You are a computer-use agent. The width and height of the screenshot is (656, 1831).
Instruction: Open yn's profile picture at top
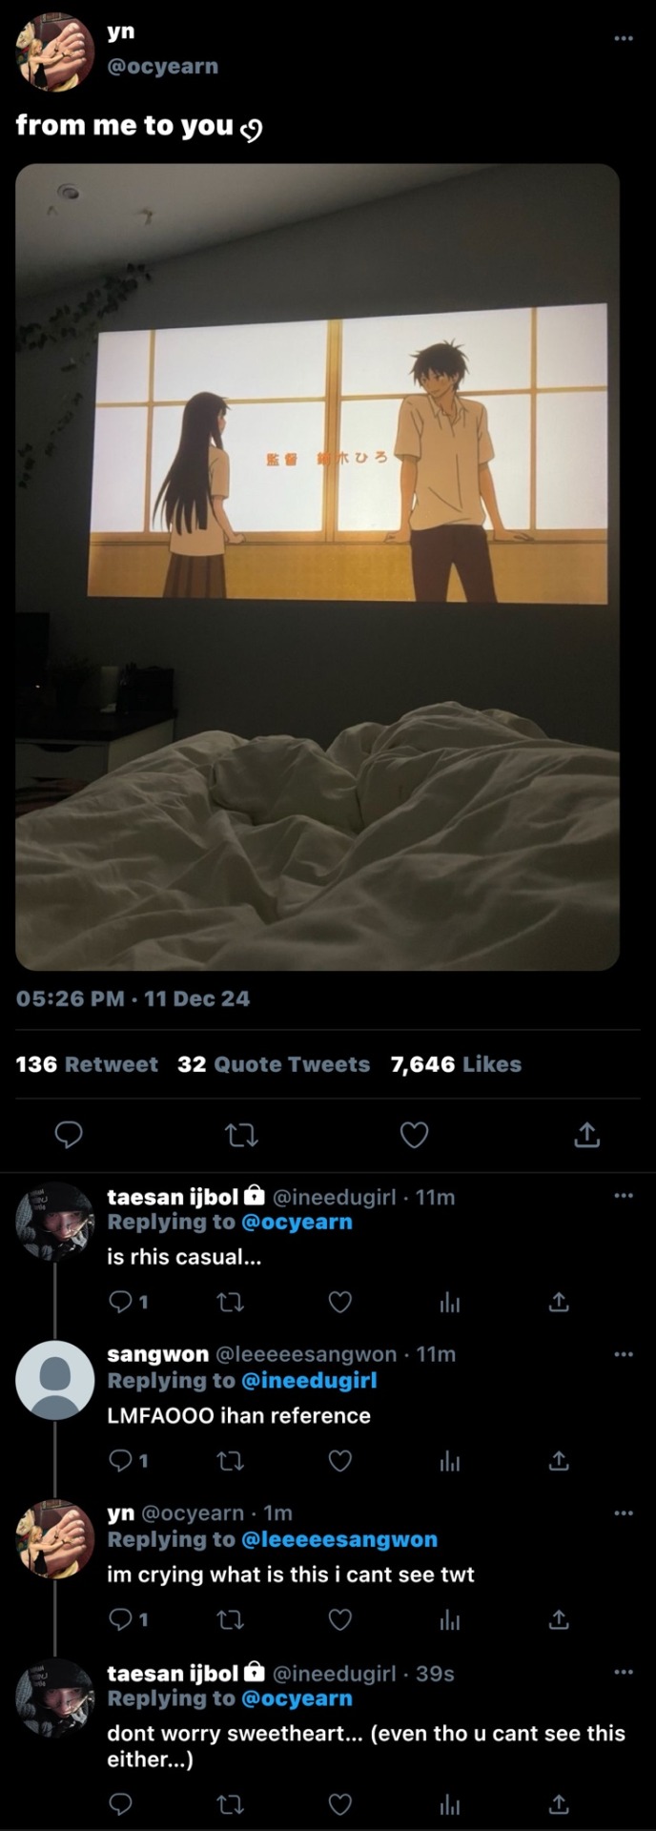(x=55, y=52)
